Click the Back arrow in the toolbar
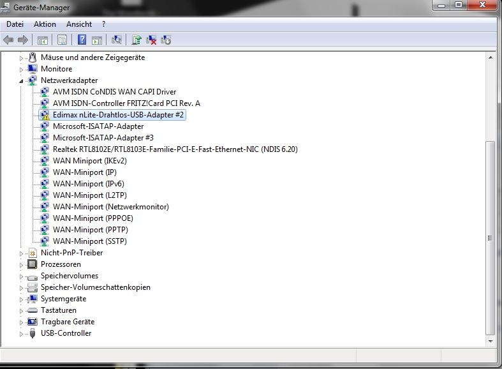Screen dimensions: 502x369 pyautogui.click(x=8, y=40)
